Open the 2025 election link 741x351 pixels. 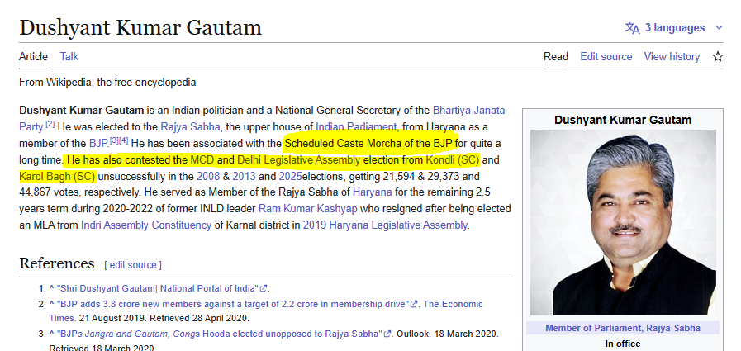tap(290, 177)
